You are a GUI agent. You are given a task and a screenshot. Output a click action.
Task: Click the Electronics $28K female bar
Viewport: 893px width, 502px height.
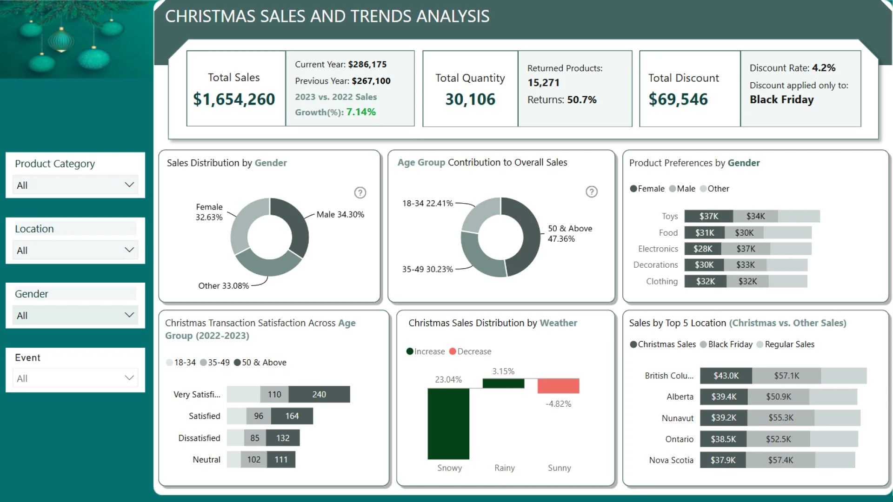coord(703,249)
